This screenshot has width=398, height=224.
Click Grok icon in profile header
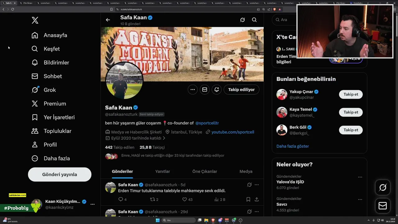point(243,20)
